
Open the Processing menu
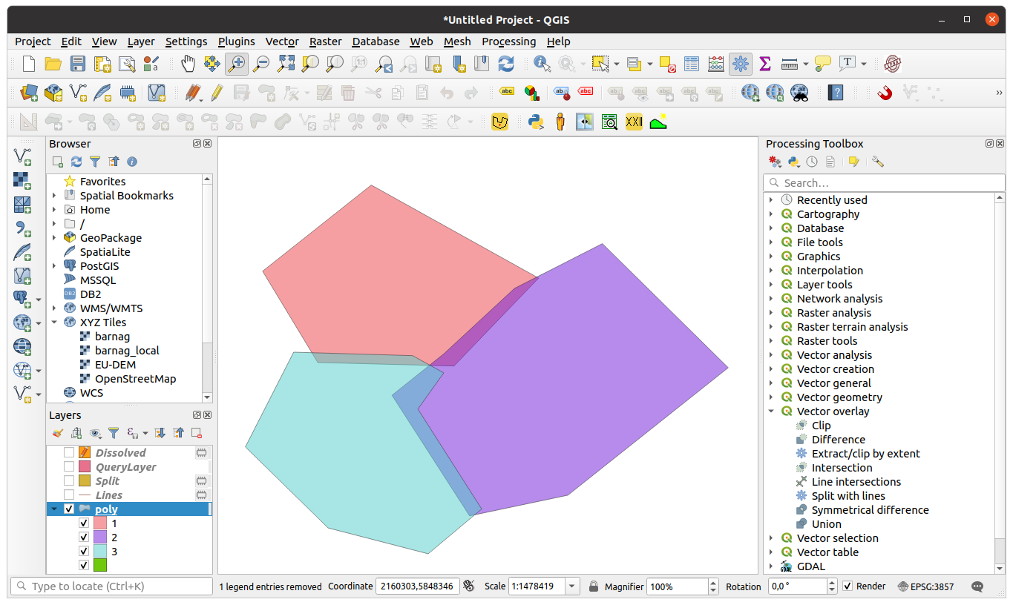click(508, 42)
